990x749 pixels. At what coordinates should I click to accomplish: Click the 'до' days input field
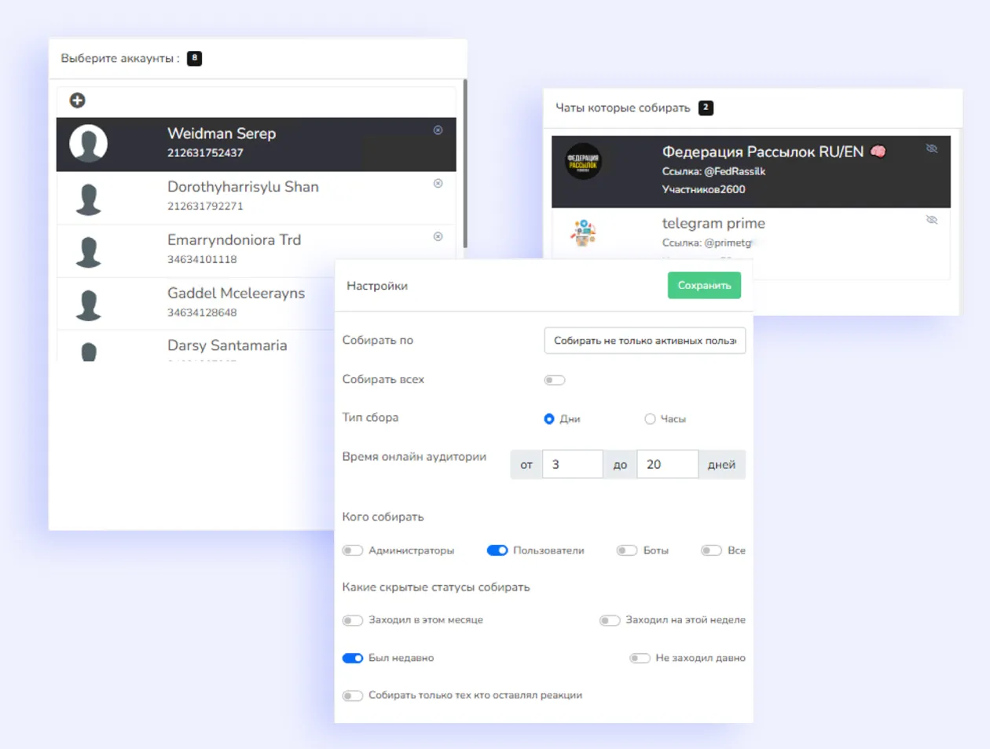pos(666,465)
